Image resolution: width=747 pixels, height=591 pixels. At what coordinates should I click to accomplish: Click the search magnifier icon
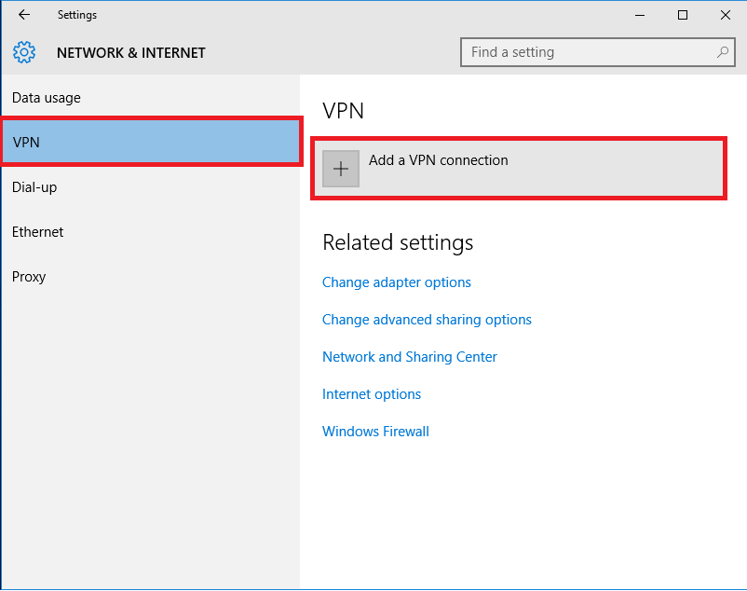(x=723, y=52)
